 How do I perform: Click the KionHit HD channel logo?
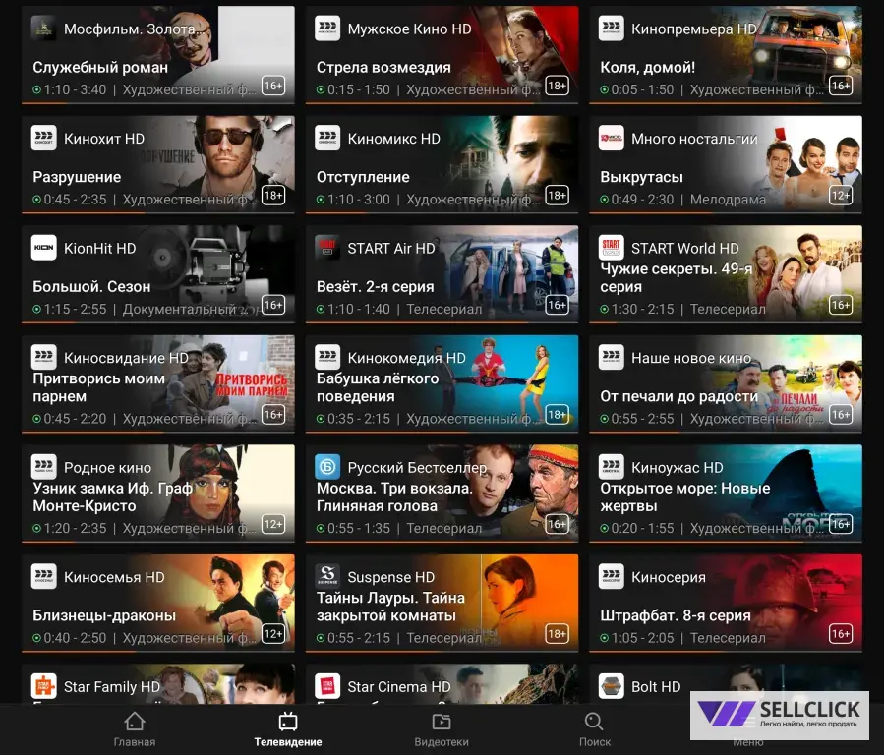point(44,248)
